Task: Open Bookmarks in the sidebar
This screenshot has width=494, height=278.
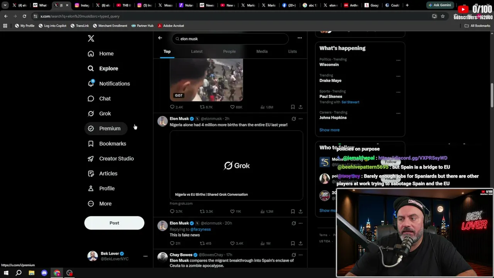Action: click(107, 144)
